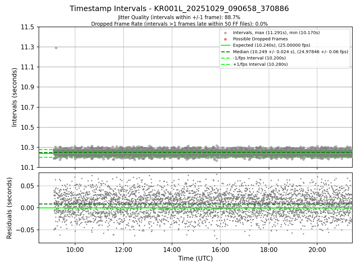Screen dimensions: 359x269
Task: Click the Jitter Quality 88.7% subtitle
Action: click(x=179, y=17)
